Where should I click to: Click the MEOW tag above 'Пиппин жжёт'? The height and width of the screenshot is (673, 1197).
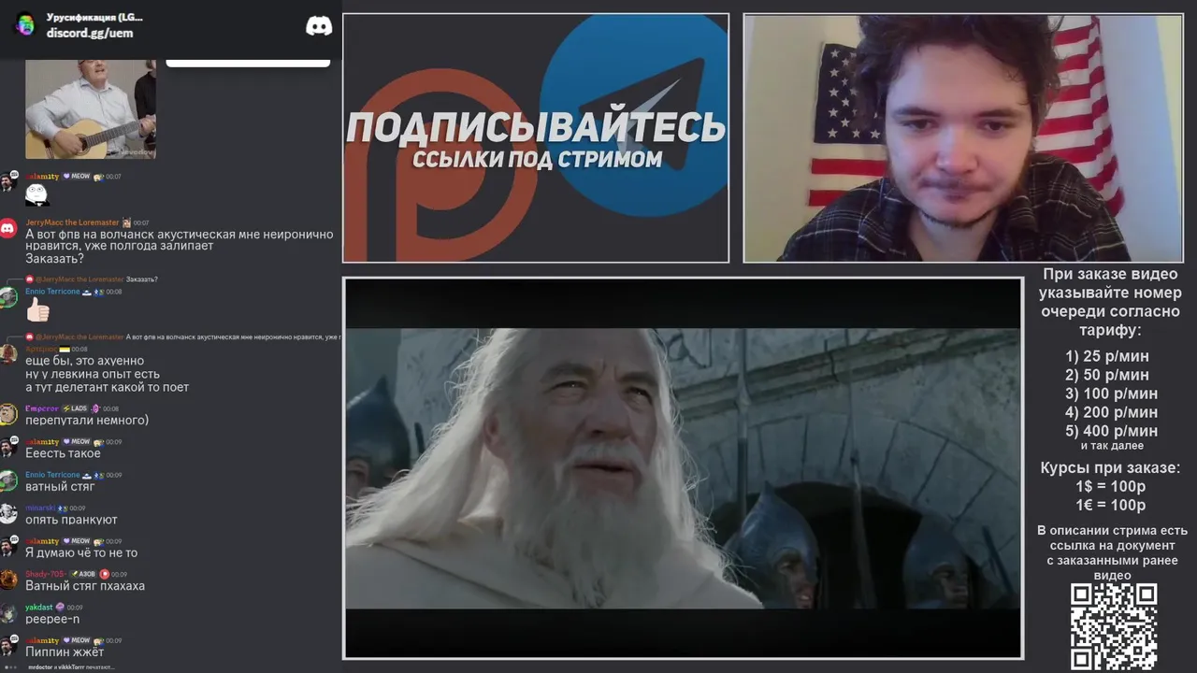point(77,640)
